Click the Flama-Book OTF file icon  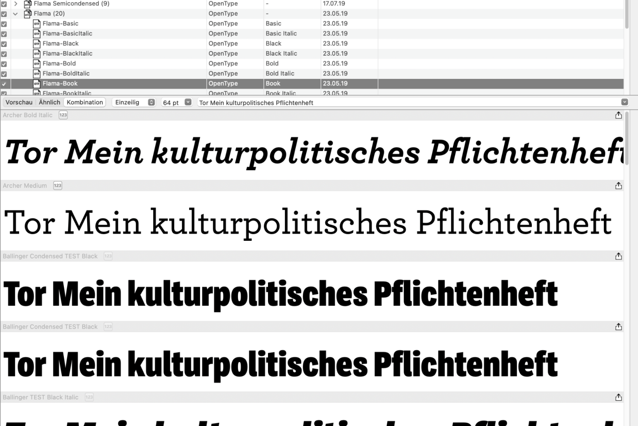[x=36, y=84]
